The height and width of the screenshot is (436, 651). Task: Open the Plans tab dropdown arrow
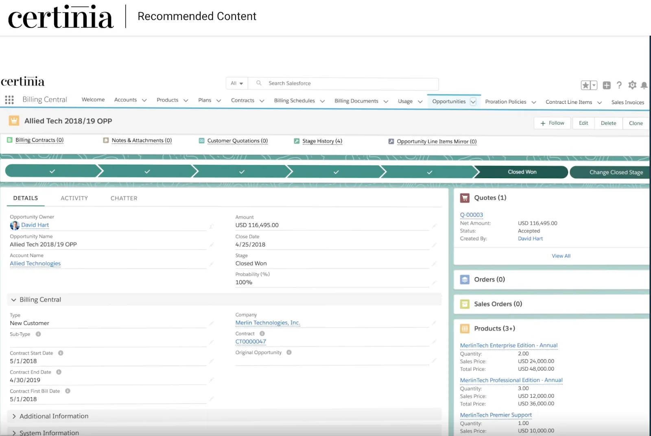tap(218, 100)
